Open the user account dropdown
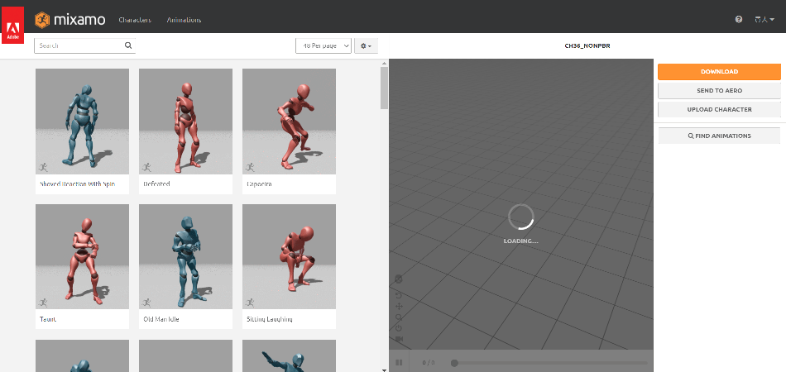786x372 pixels. pyautogui.click(x=764, y=20)
